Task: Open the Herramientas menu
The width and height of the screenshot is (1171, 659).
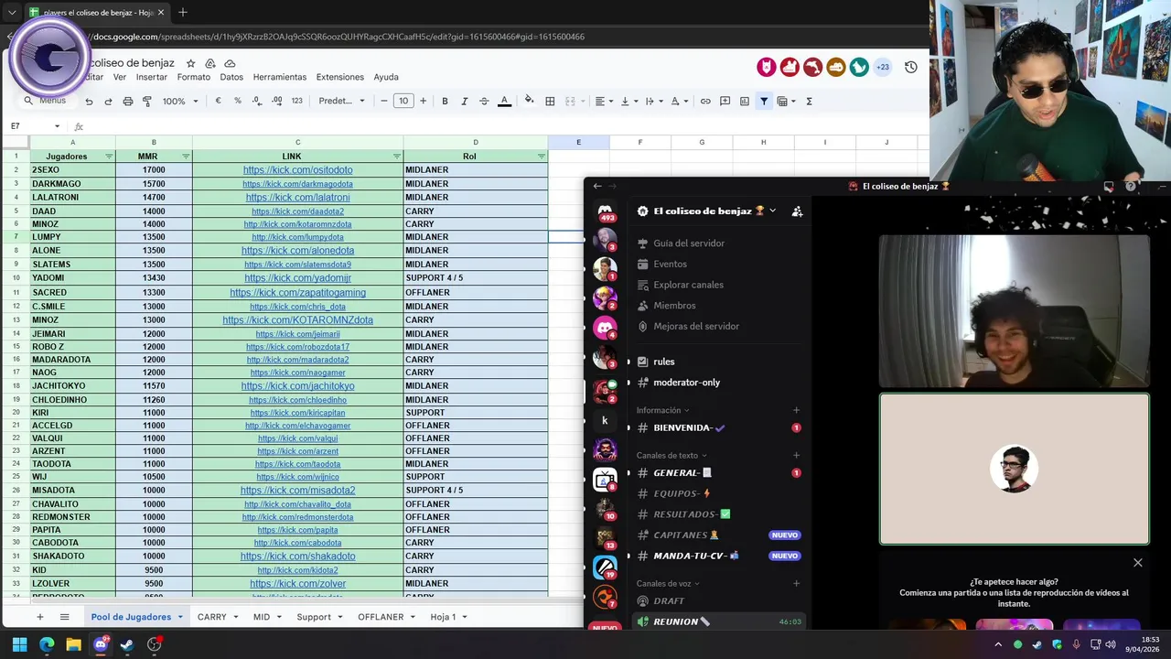Action: pyautogui.click(x=280, y=77)
